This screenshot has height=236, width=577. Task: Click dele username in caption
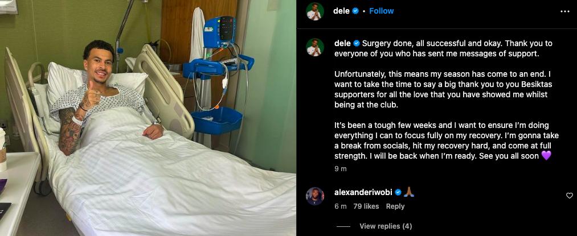[342, 43]
